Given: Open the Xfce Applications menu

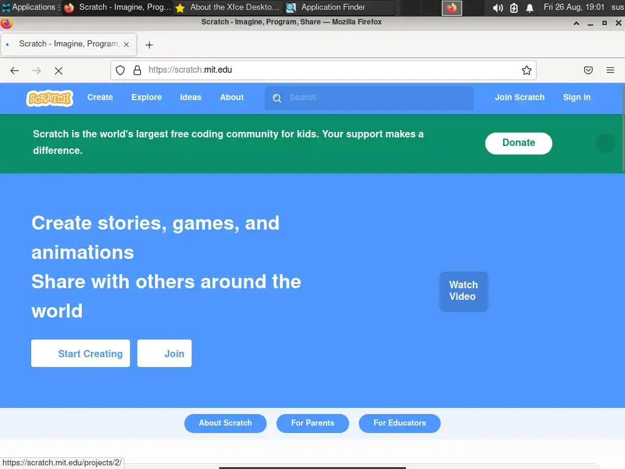Looking at the screenshot, I should 30,7.
